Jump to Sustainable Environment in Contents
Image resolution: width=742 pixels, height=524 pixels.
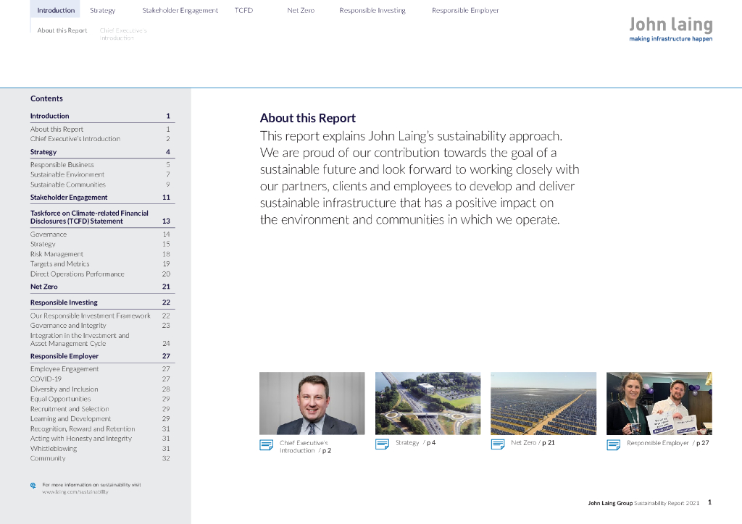(100, 175)
